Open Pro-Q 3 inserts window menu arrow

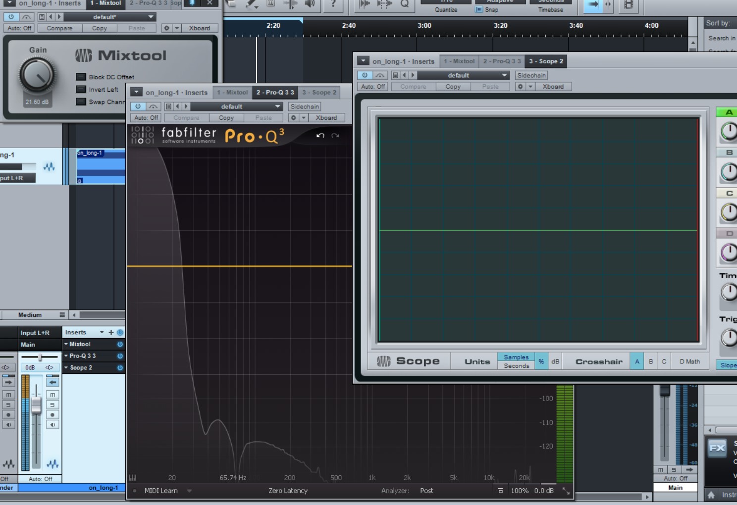(136, 92)
